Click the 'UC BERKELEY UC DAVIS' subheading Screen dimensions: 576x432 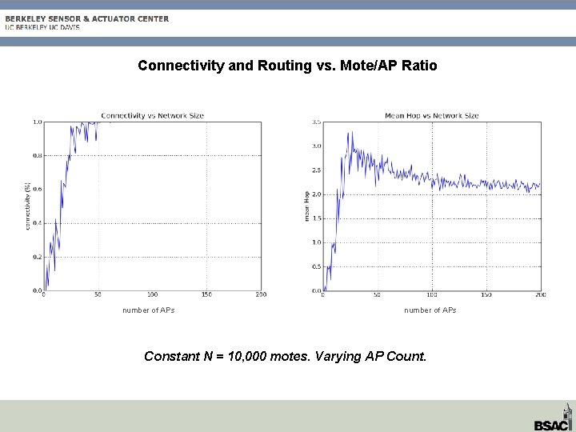[x=42, y=27]
